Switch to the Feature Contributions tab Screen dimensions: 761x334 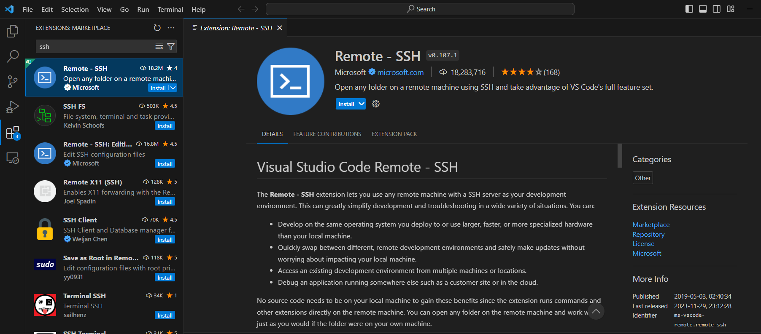[327, 134]
